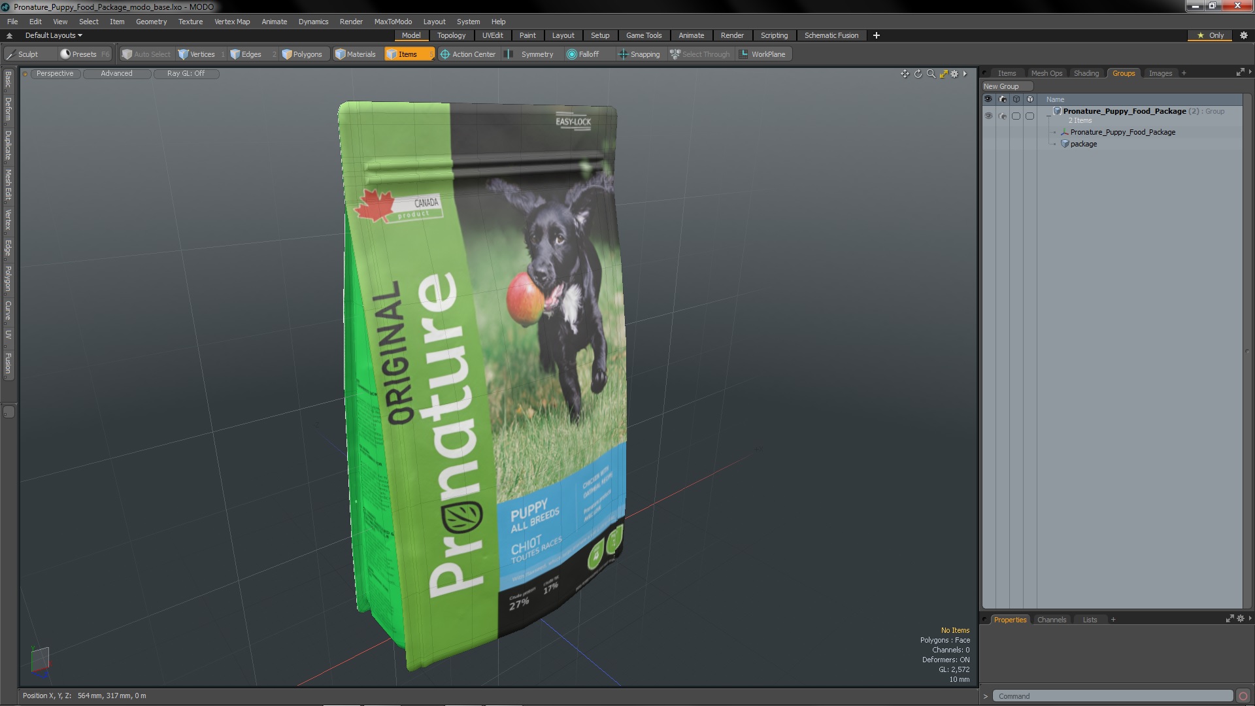Click the 3D axis gizmo cube in viewport
Viewport: 1255px width, 706px height.
(x=40, y=660)
